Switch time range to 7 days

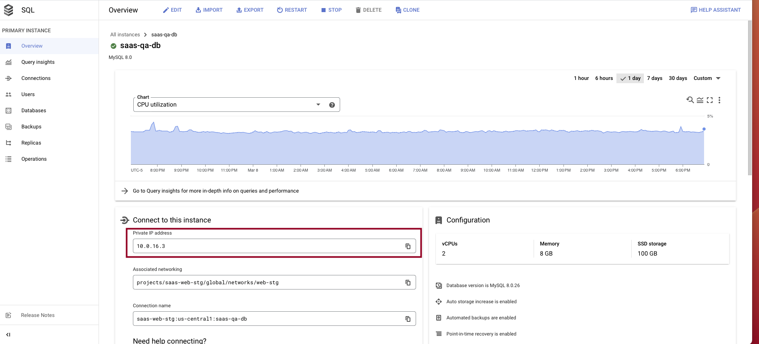(x=654, y=78)
